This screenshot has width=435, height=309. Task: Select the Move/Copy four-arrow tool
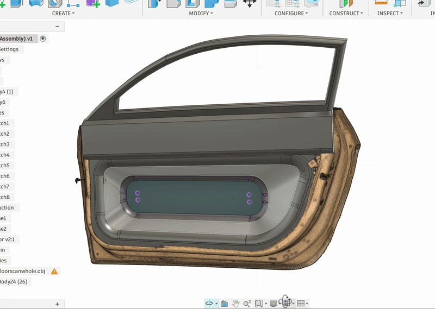(x=250, y=3)
